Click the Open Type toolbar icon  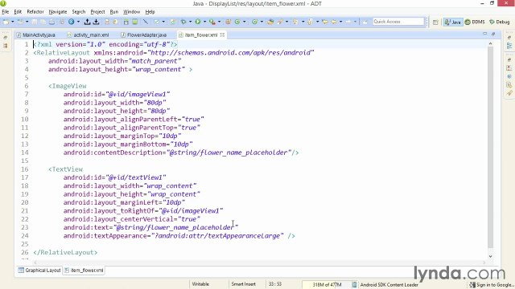(x=270, y=22)
